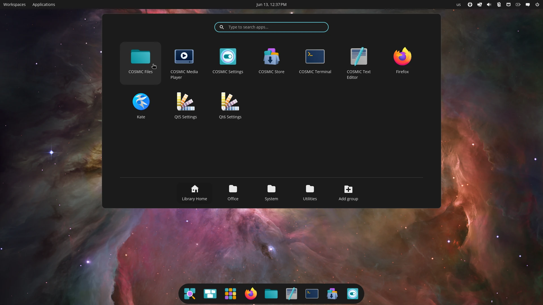Image resolution: width=543 pixels, height=305 pixels.
Task: Open the power menu in panel
Action: [537, 5]
